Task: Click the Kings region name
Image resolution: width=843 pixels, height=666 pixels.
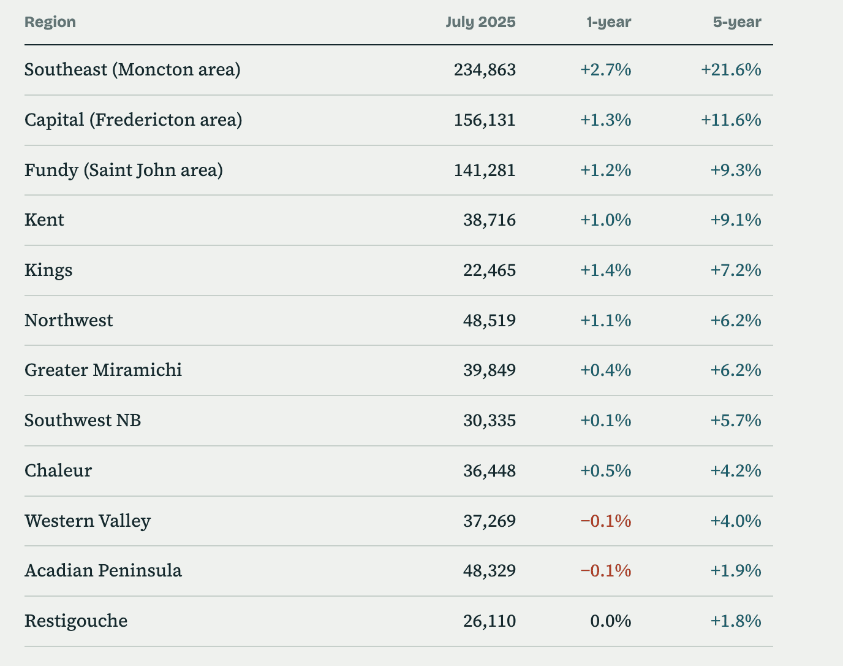Action: coord(48,270)
